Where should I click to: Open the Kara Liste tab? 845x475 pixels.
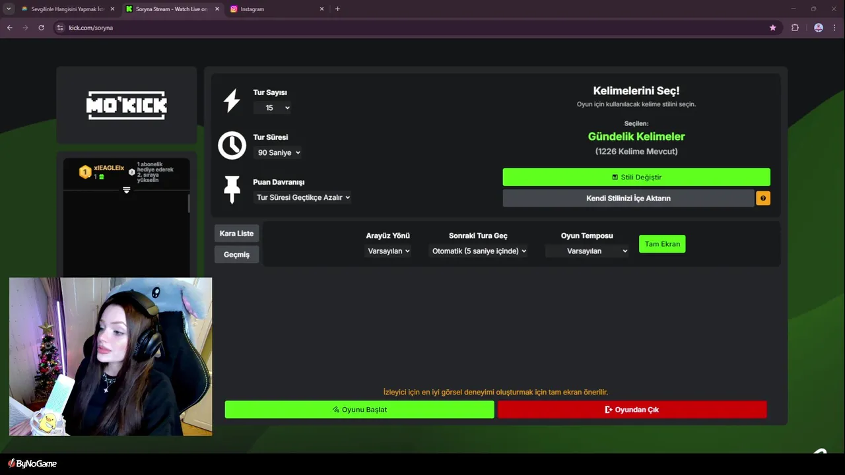(236, 234)
